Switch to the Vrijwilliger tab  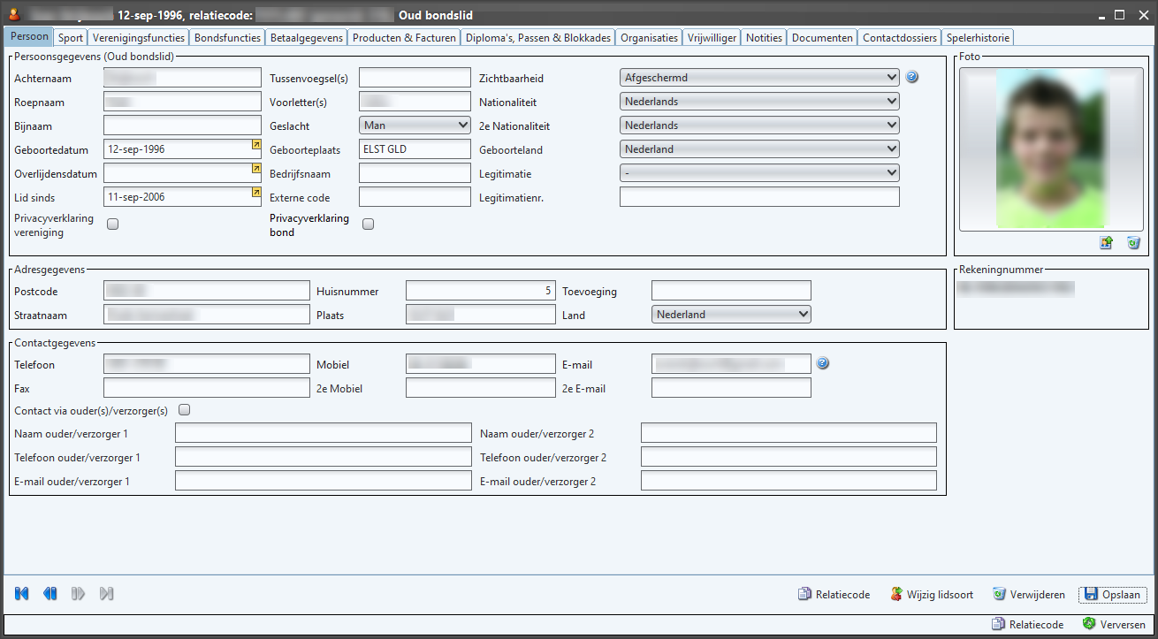point(712,38)
